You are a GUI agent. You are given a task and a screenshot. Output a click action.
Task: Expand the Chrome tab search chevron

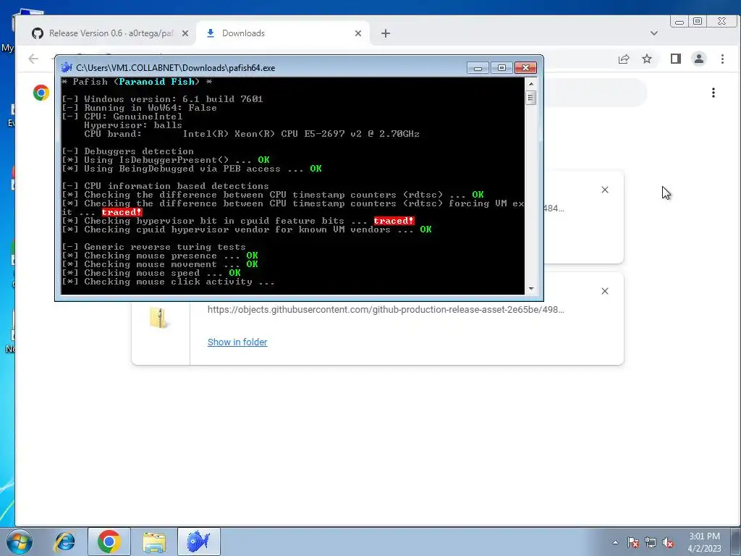click(x=653, y=33)
